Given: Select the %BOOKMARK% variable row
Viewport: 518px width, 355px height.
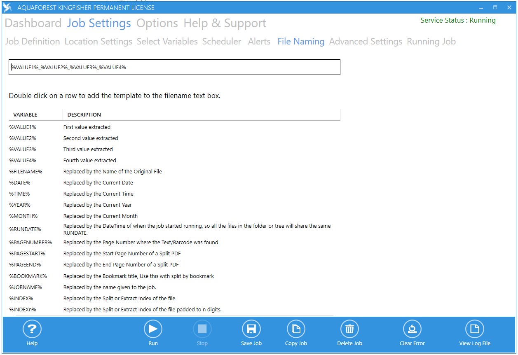Looking at the screenshot, I should 28,276.
